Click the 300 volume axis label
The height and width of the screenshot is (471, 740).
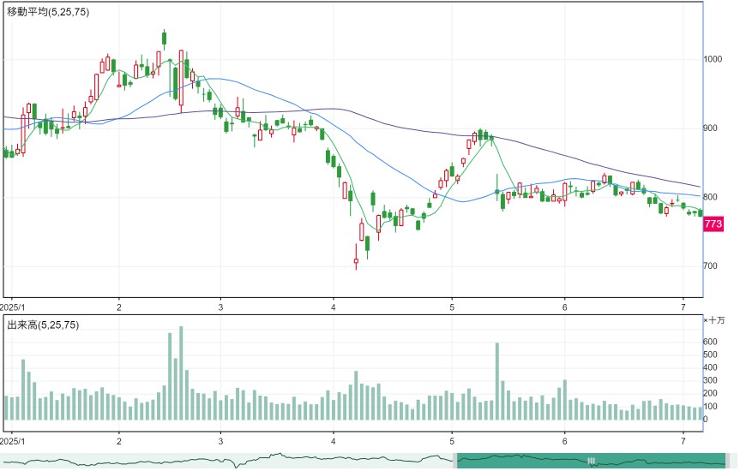710,380
